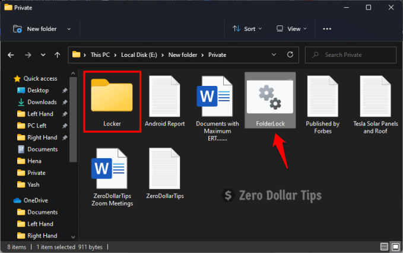Click the New folder button

[36, 28]
